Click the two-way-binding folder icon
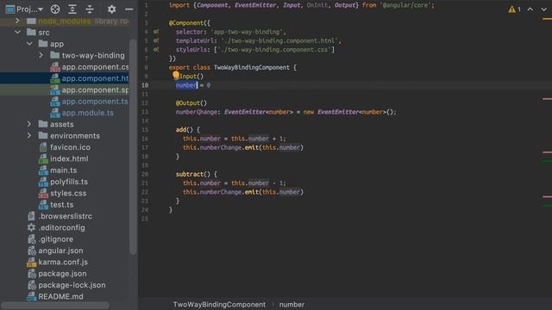 (x=54, y=55)
